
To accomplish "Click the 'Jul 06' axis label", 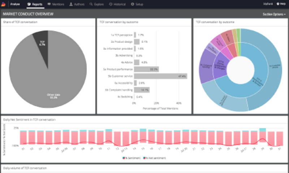I will point(65,150).
